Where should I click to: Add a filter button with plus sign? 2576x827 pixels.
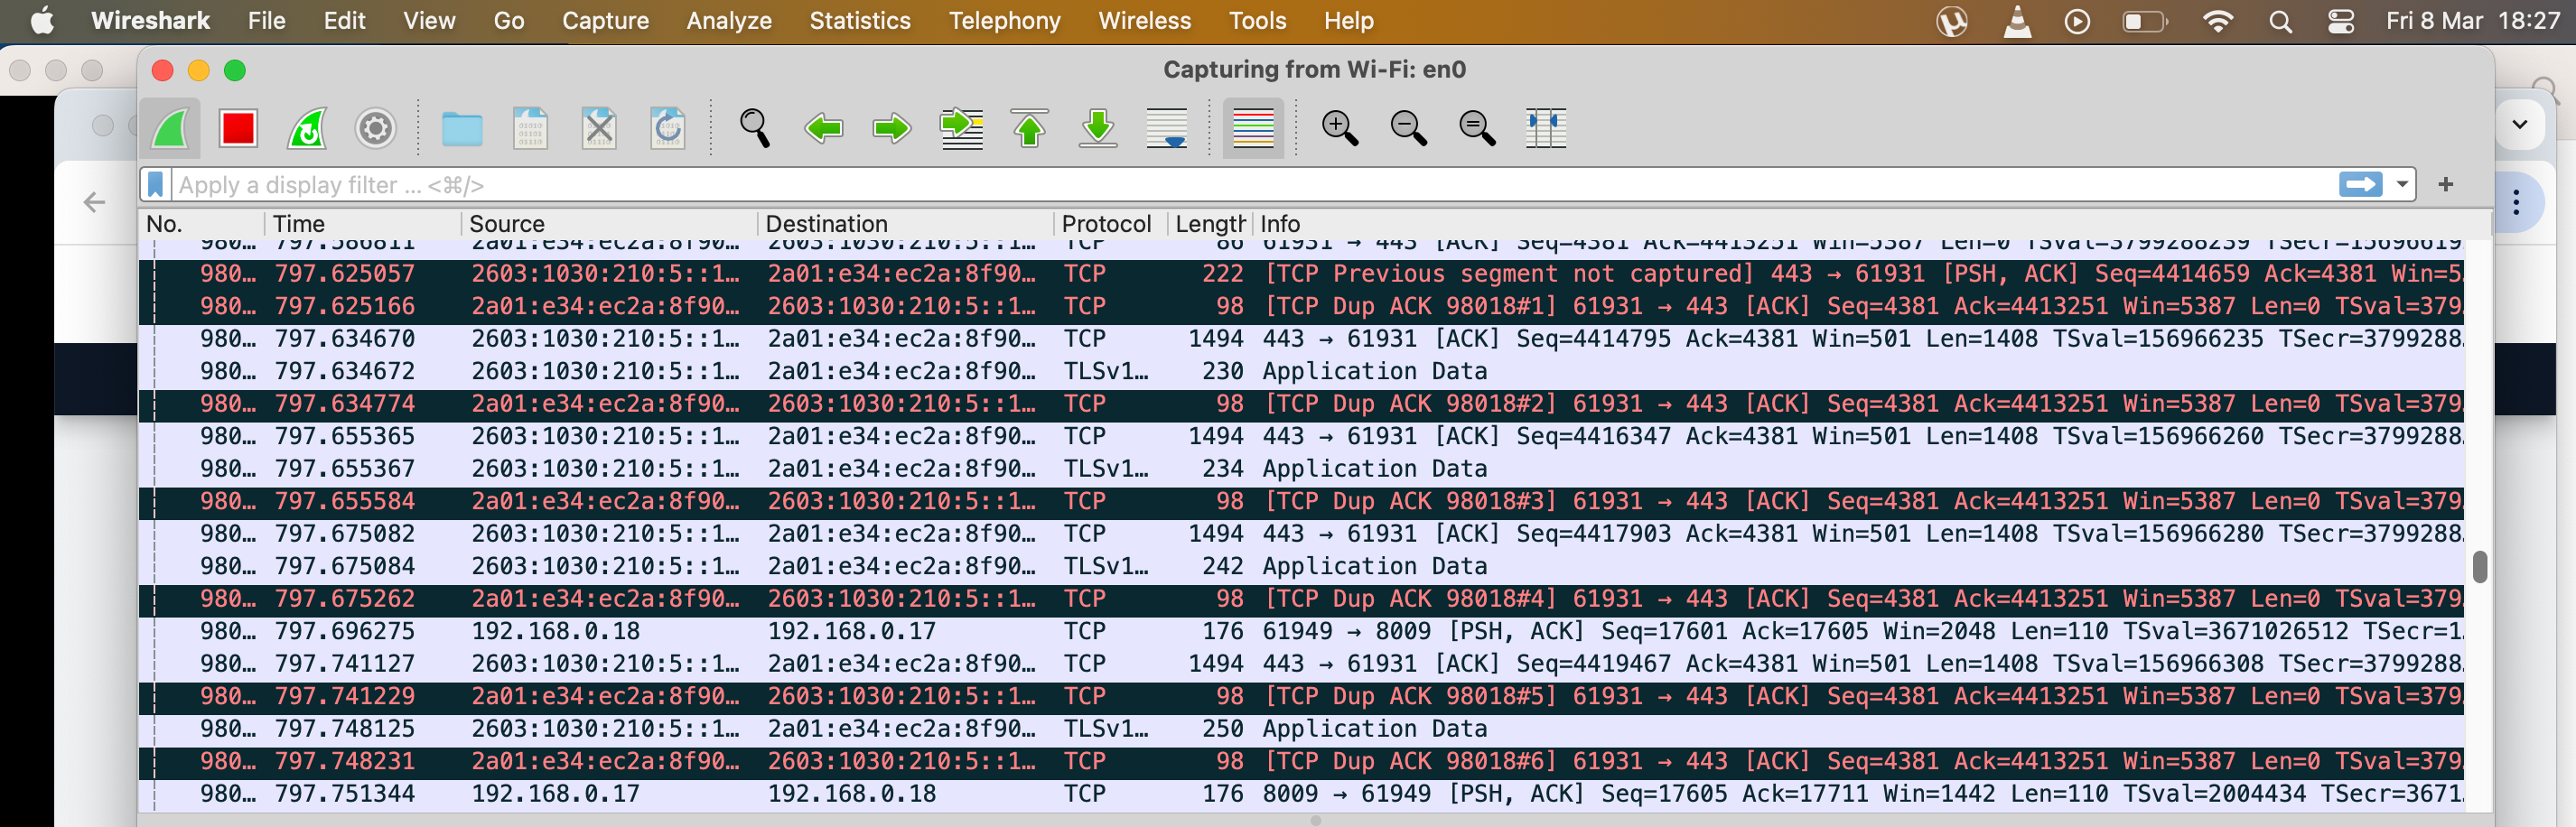[x=2445, y=185]
